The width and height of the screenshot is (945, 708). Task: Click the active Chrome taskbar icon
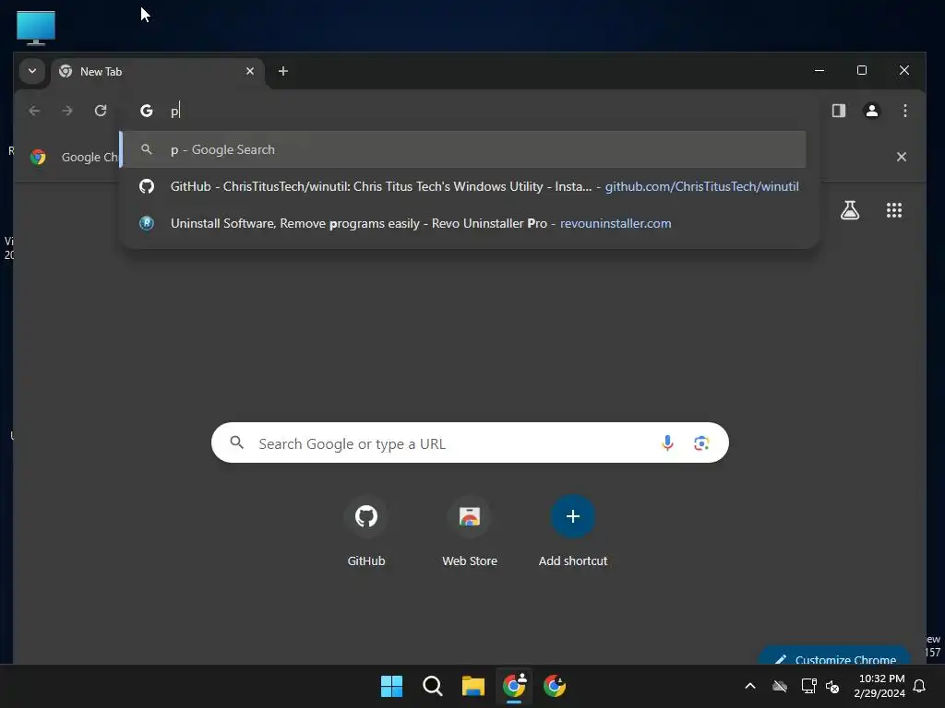514,686
